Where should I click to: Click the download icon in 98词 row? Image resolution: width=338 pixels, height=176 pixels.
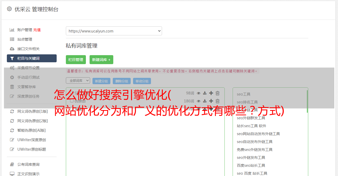[x=205, y=93]
